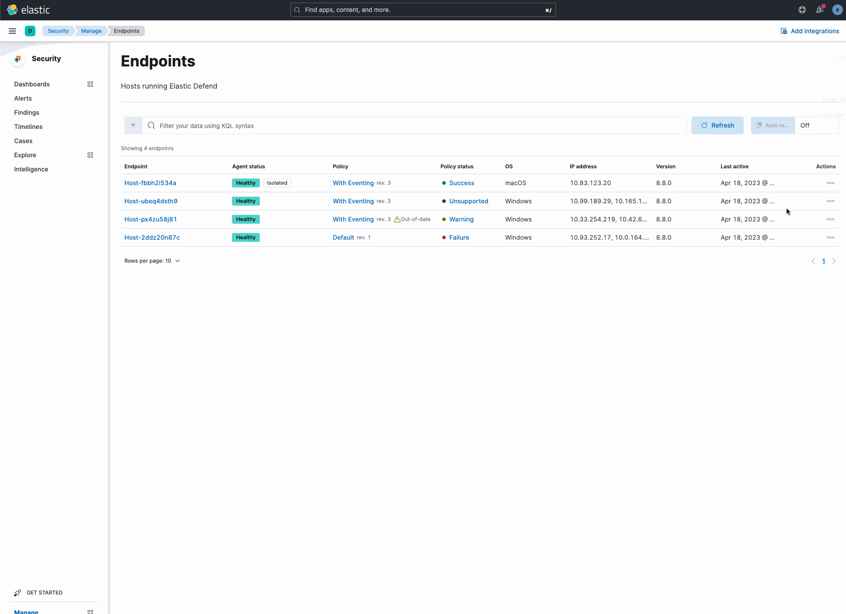The image size is (846, 614).
Task: Open actions menu for Host-ubeq4dsth9
Action: coord(830,201)
